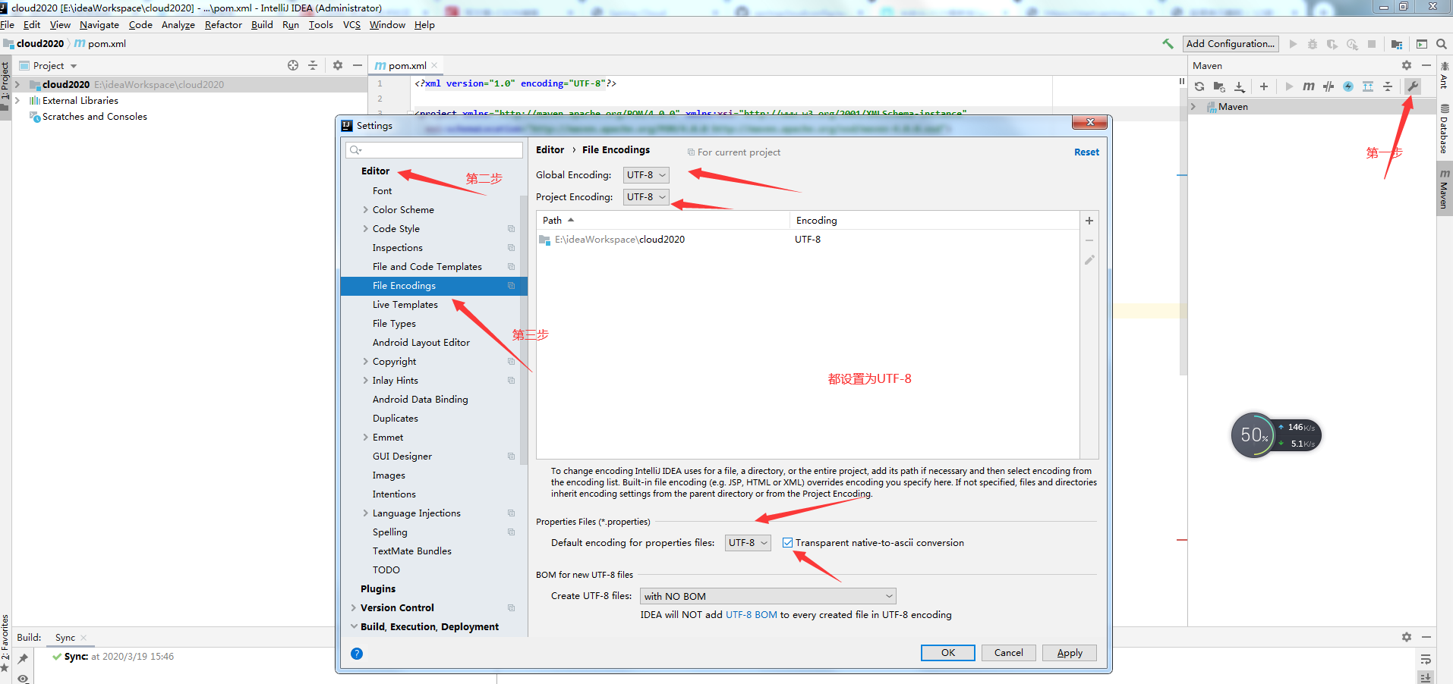Sort table by Path column header

pos(663,221)
